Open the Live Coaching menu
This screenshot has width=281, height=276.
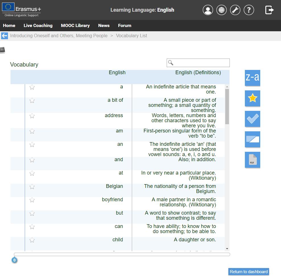38,26
